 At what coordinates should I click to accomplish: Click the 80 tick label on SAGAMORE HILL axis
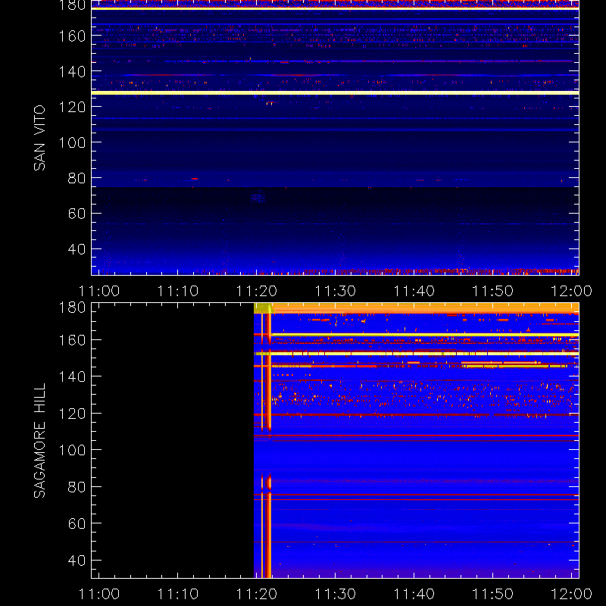77,487
